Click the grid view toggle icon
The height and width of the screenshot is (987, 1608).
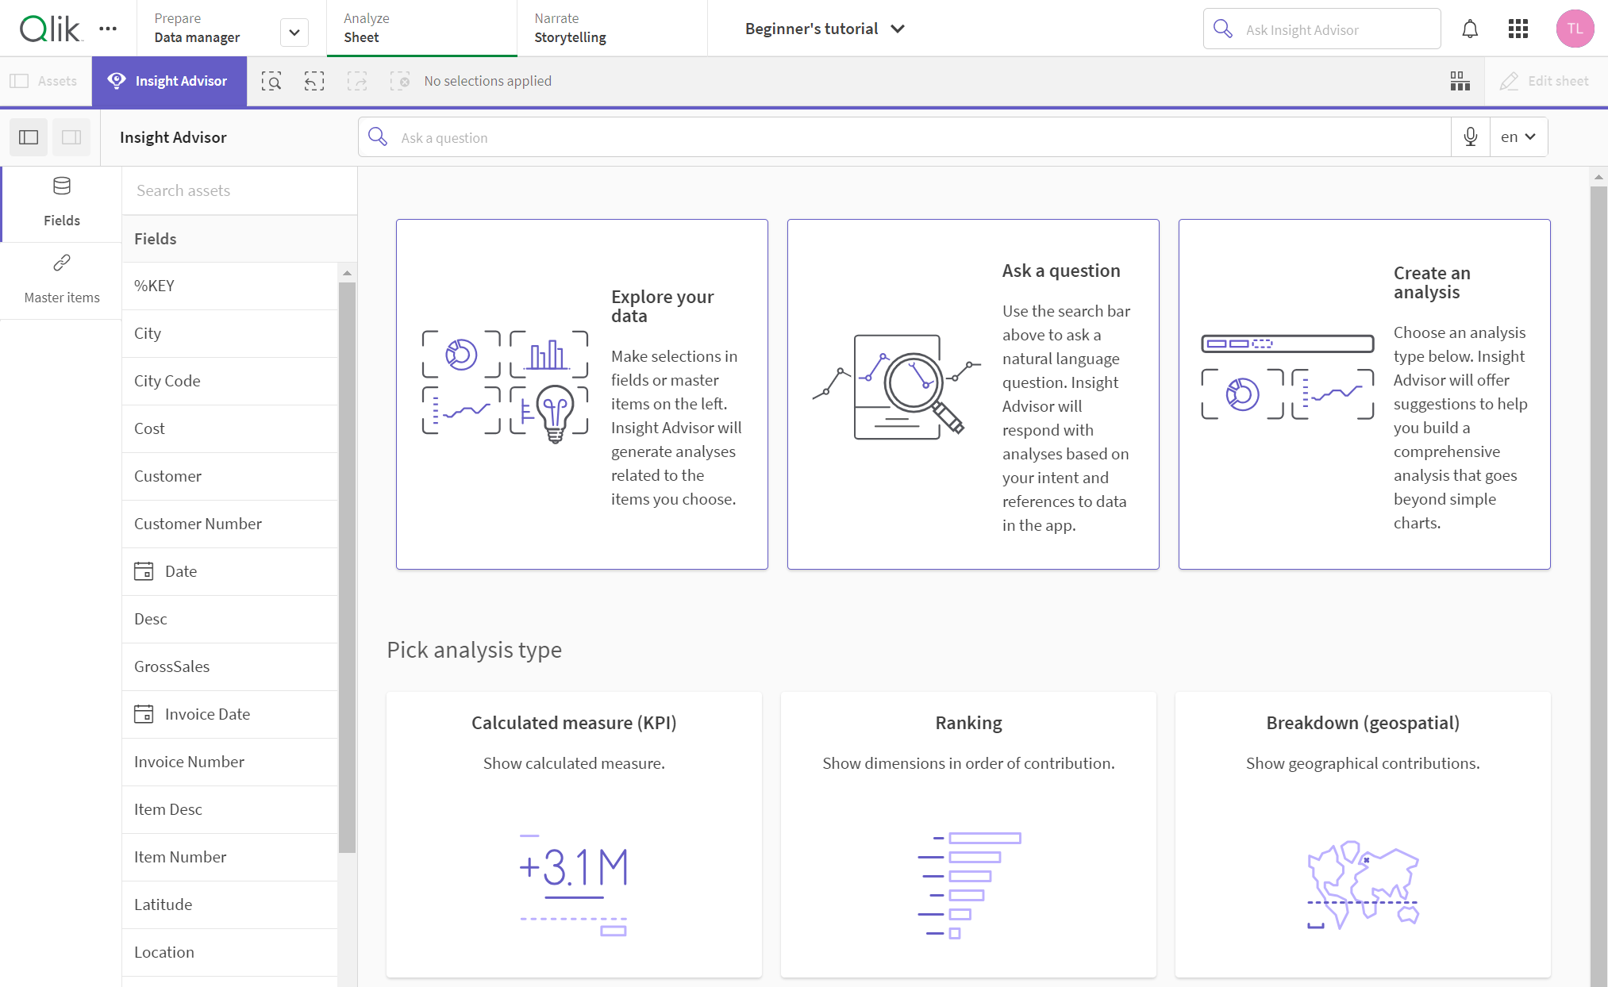click(x=1461, y=80)
